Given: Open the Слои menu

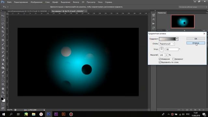Looking at the screenshot, I should pyautogui.click(x=47, y=2).
